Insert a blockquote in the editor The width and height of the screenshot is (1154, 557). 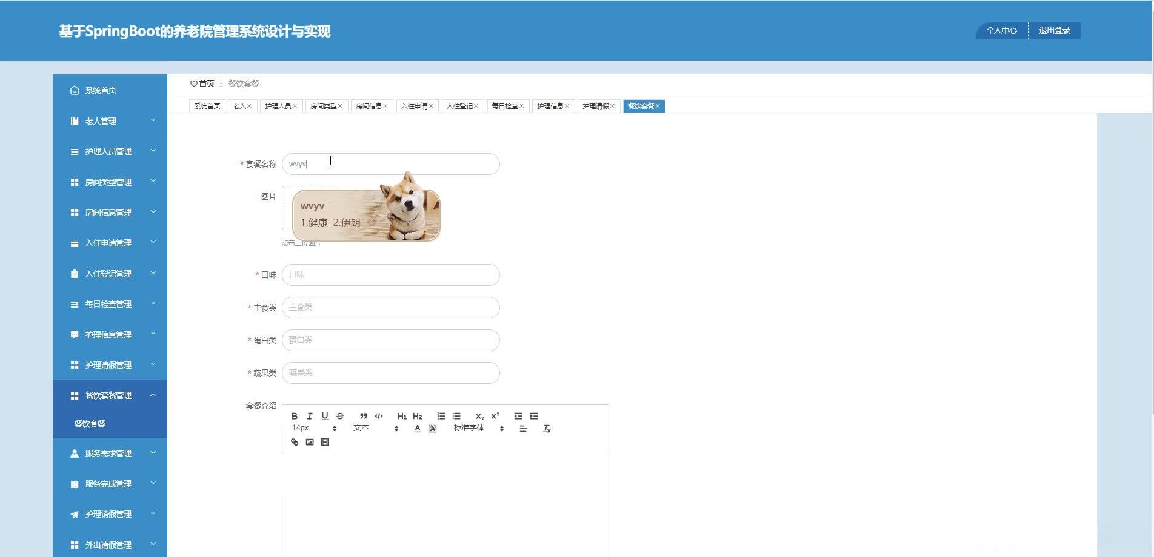(x=363, y=416)
